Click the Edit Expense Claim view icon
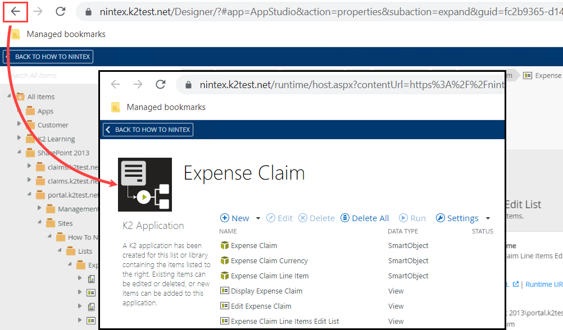 tap(224, 306)
